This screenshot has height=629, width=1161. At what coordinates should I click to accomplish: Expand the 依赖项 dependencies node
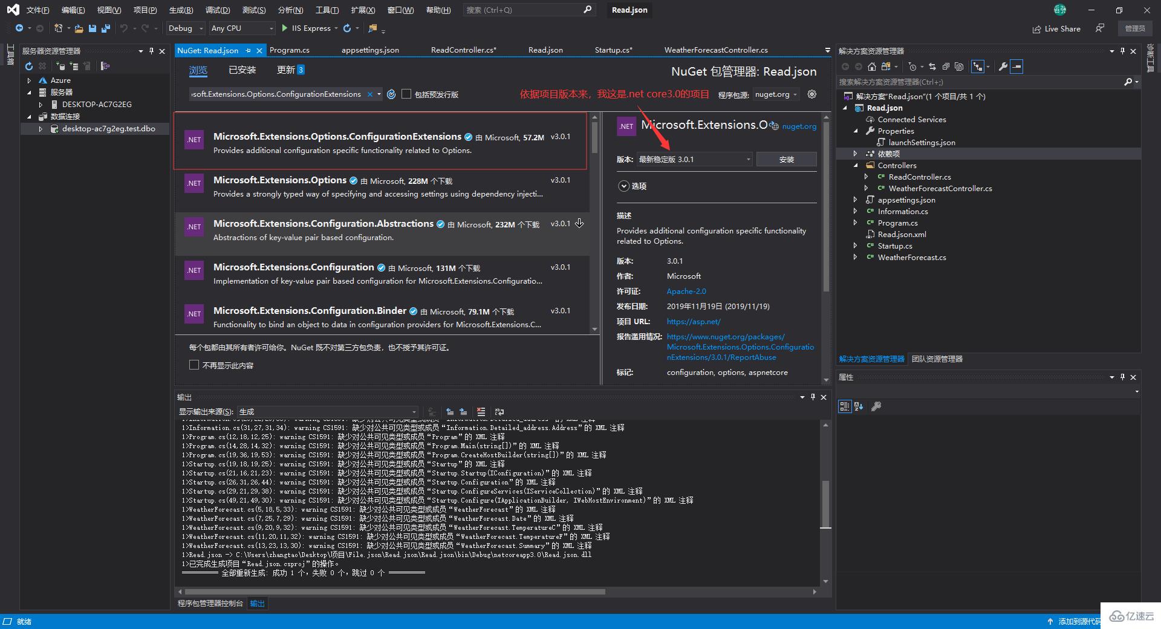tap(856, 154)
